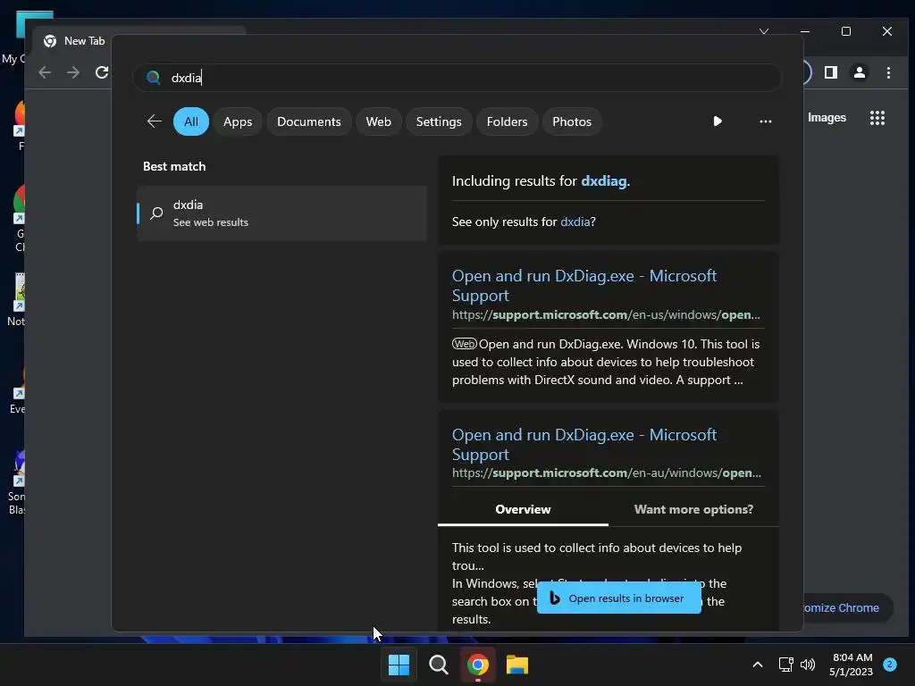Click the search box containing dxdia

pos(457,78)
